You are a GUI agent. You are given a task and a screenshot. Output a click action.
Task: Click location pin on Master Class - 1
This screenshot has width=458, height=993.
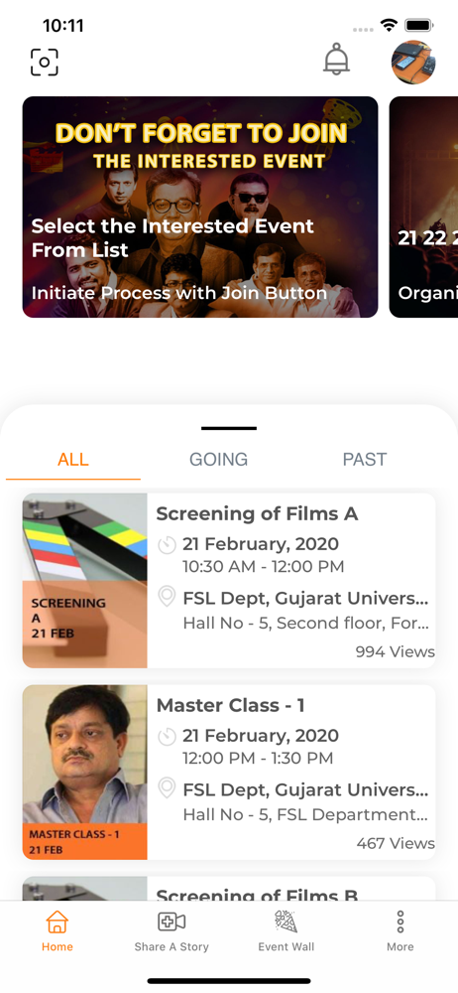coord(167,789)
